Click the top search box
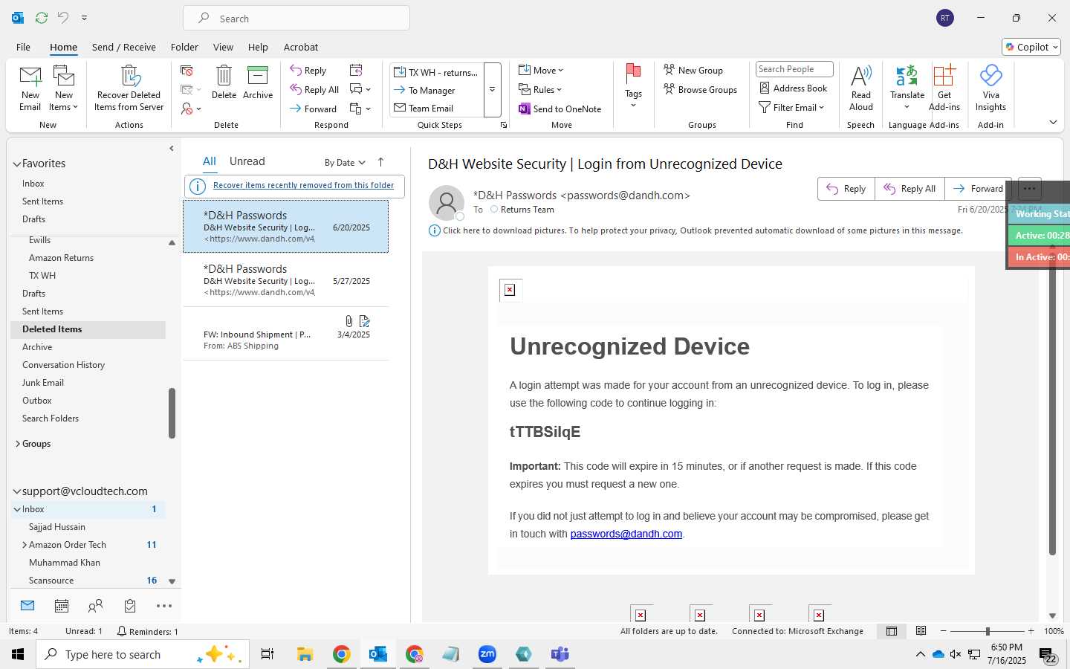Image resolution: width=1070 pixels, height=669 pixels. (296, 19)
